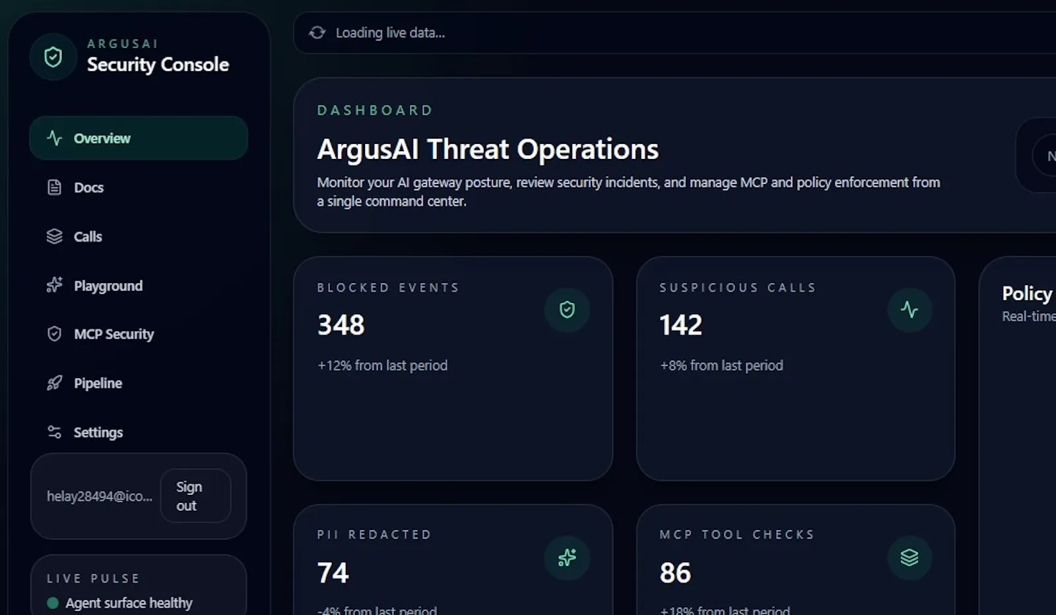Click the ArgusAI Threat Operations heading
Screen dimensions: 1056x615
(488, 149)
